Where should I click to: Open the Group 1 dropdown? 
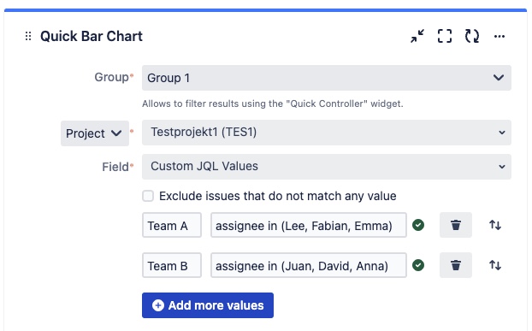pyautogui.click(x=327, y=78)
